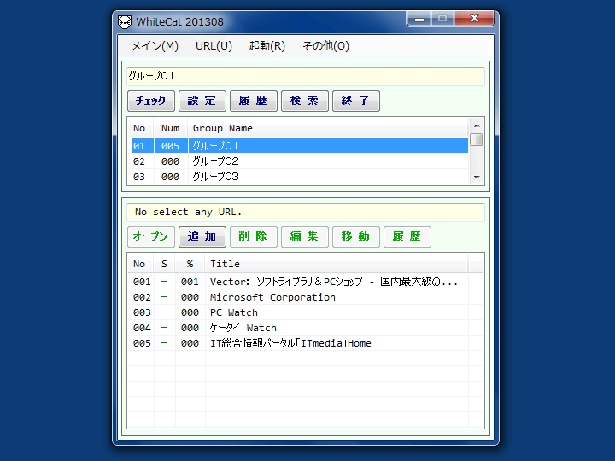Screen dimensions: 615x461
Task: Click the 設定 settings button
Action: coord(202,101)
